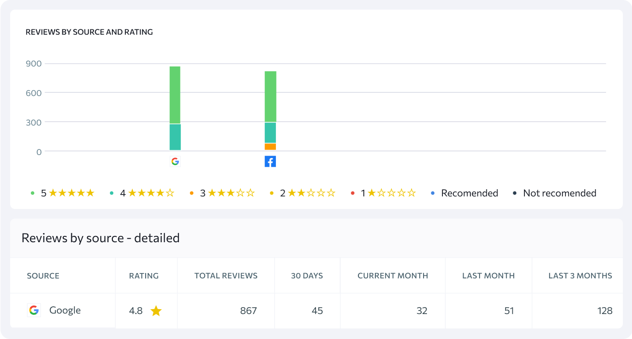Screen dimensions: 632x339
Task: Click the Reviews by source - detailed heading
Action: tap(100, 238)
